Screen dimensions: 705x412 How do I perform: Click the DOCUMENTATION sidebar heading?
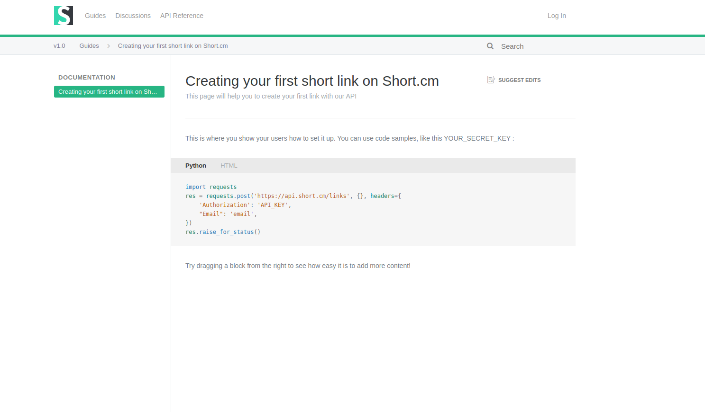point(87,78)
